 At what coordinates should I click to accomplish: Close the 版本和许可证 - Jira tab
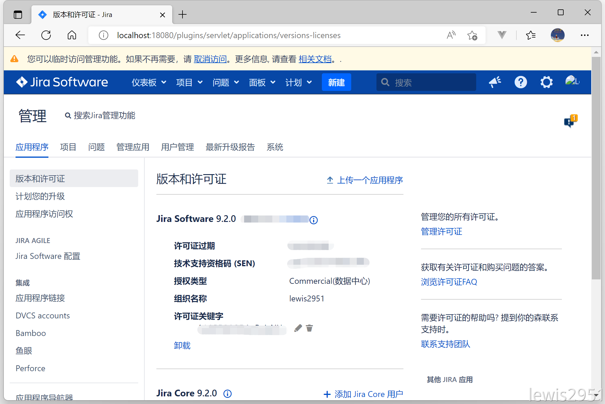[162, 15]
